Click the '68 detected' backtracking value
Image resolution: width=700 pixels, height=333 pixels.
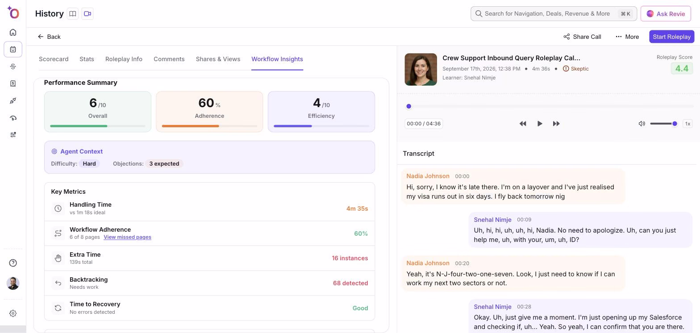click(350, 283)
